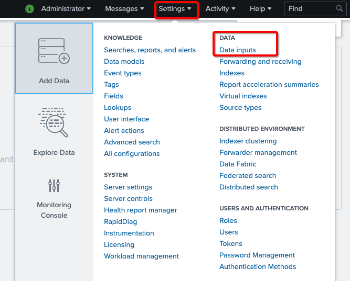This screenshot has height=281, width=350.
Task: Collapse the Settings menu
Action: (175, 9)
